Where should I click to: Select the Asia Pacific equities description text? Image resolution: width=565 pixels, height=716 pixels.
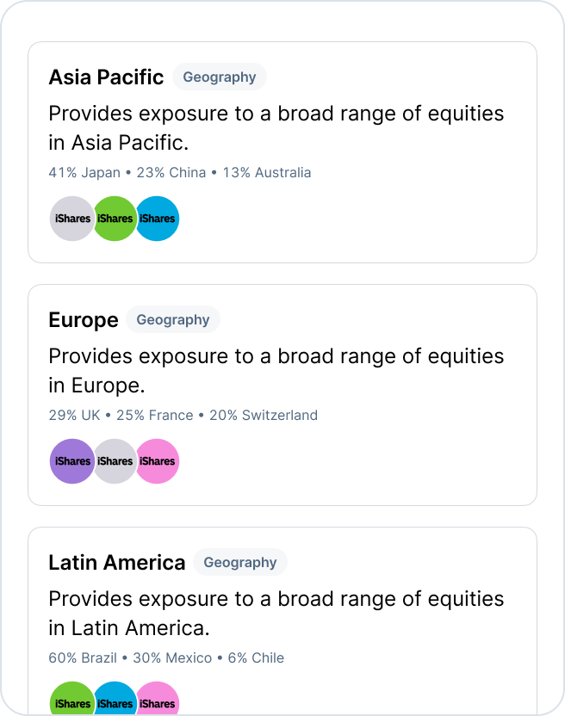[x=276, y=127]
